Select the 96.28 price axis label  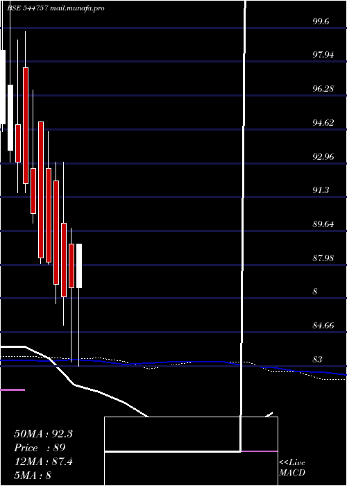[x=323, y=89]
